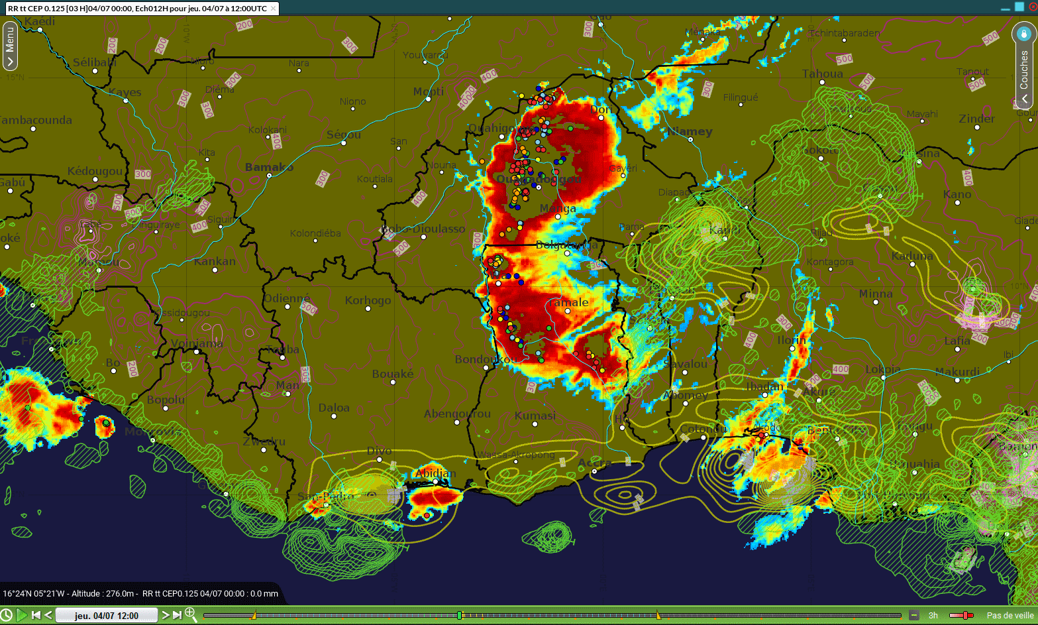
Task: Click the green marker on the timeline
Action: coord(460,616)
